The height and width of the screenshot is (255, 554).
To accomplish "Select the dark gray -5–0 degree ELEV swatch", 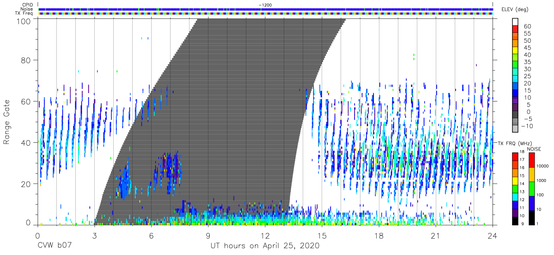I will (x=515, y=115).
